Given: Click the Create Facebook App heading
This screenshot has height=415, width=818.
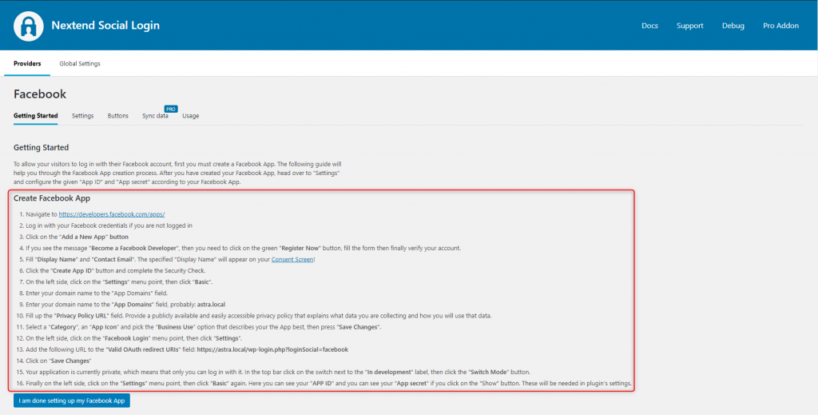Looking at the screenshot, I should click(x=52, y=198).
